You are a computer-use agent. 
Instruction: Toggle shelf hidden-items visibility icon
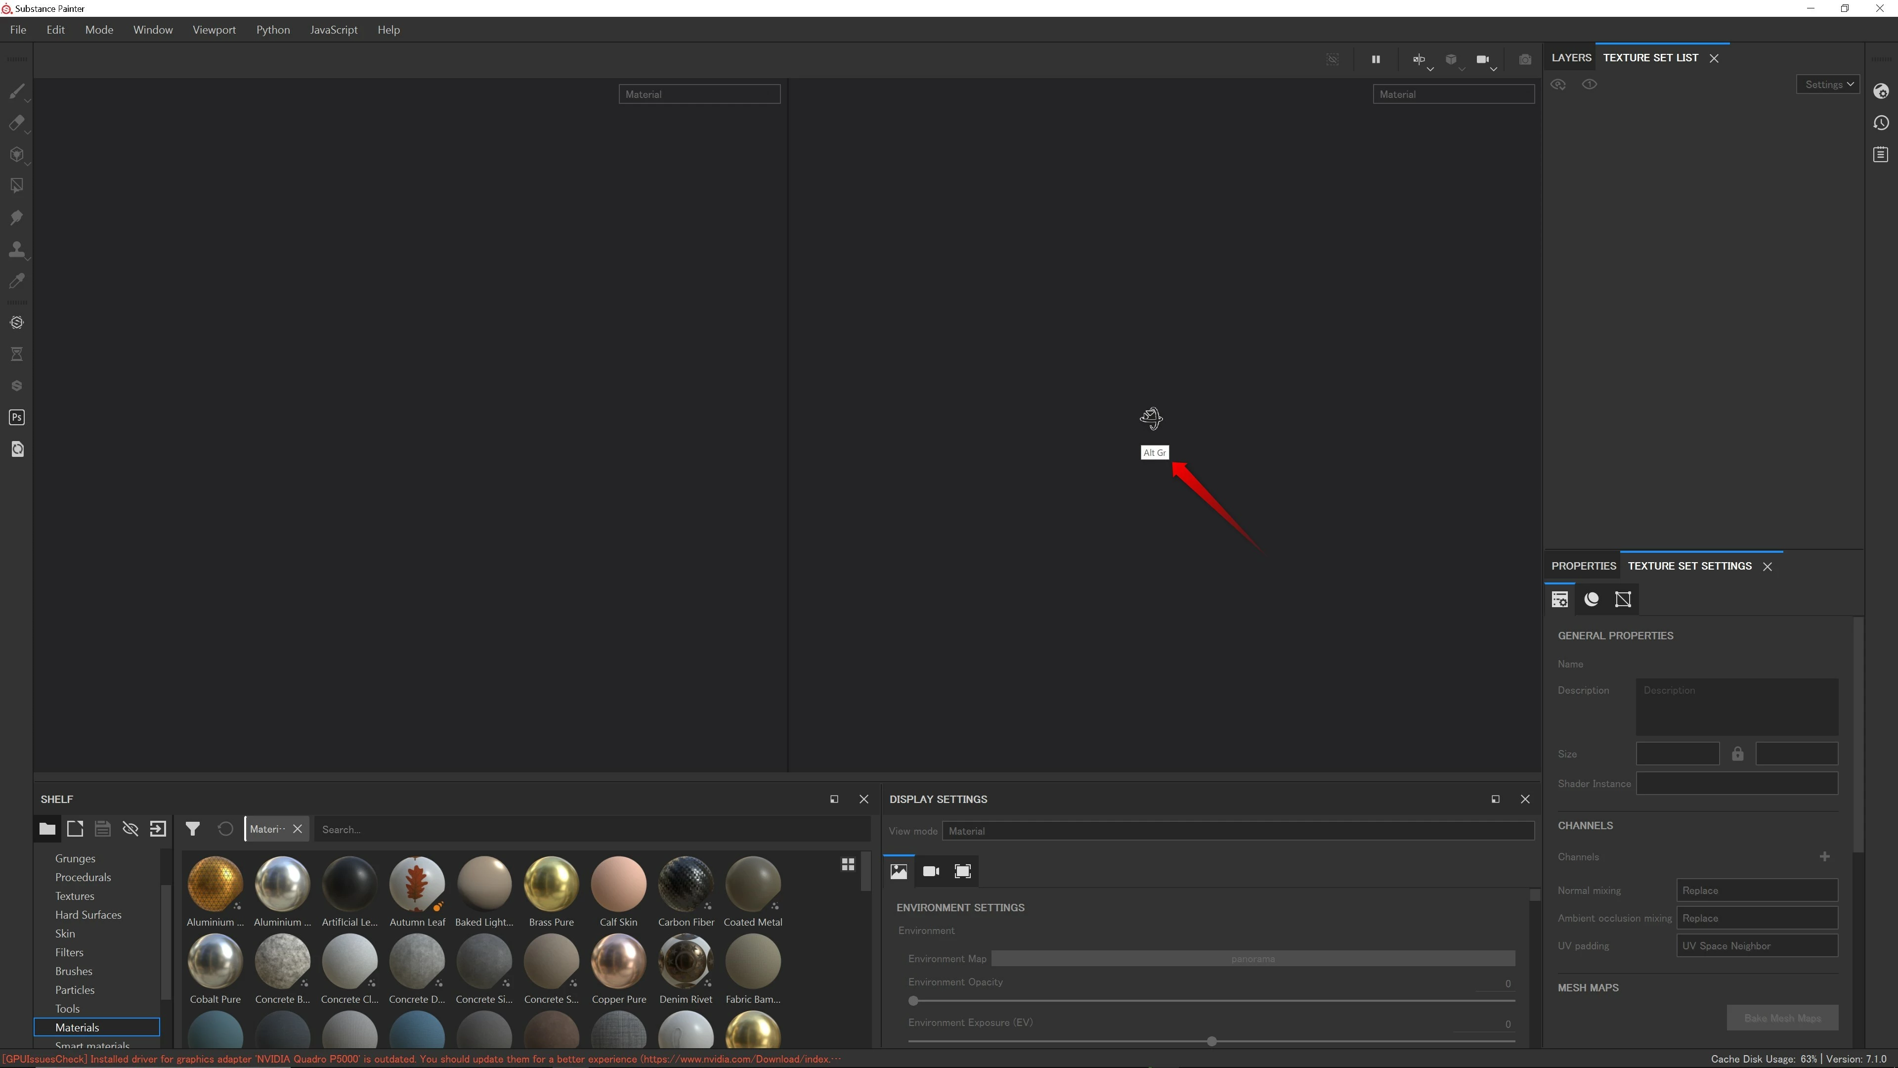[x=130, y=829]
